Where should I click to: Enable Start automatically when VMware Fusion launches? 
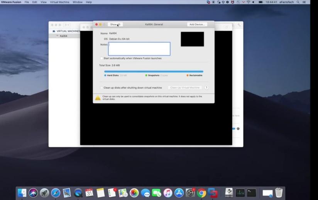pos(101,58)
